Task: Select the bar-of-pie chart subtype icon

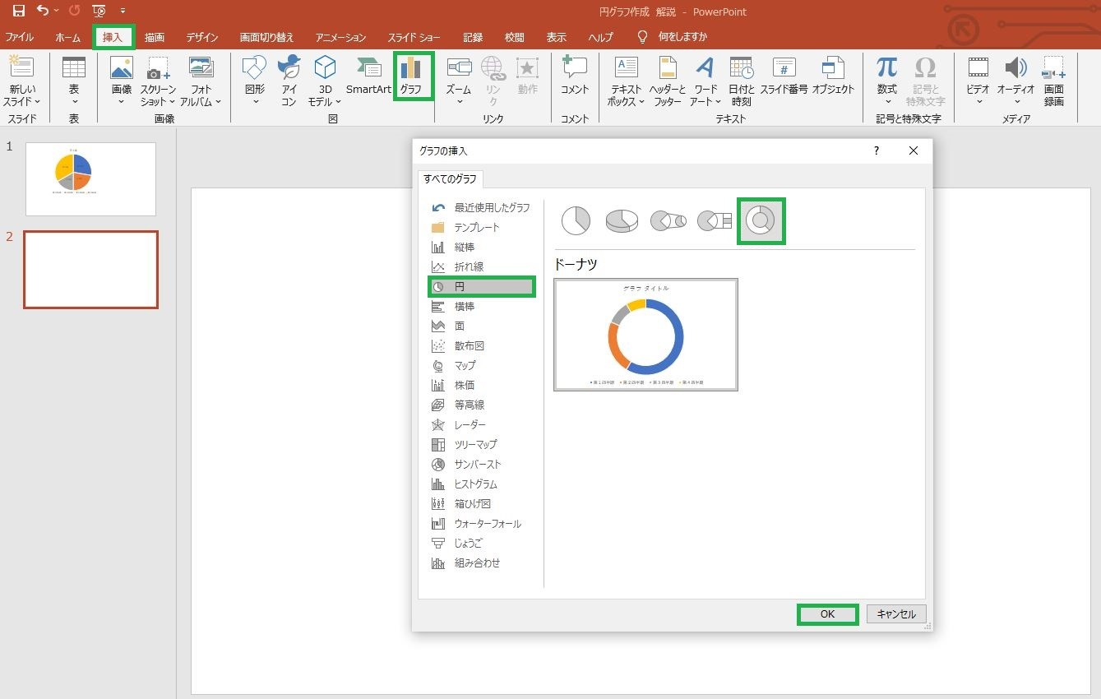Action: pyautogui.click(x=715, y=220)
